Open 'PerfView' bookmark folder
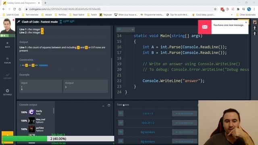The width and height of the screenshot is (258, 145). tap(60, 15)
